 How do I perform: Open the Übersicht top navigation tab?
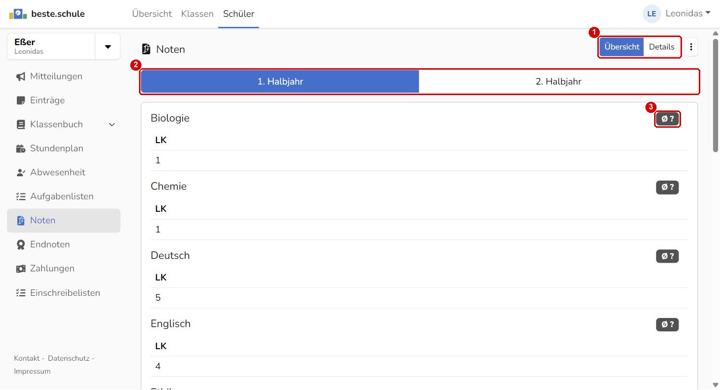coord(152,14)
